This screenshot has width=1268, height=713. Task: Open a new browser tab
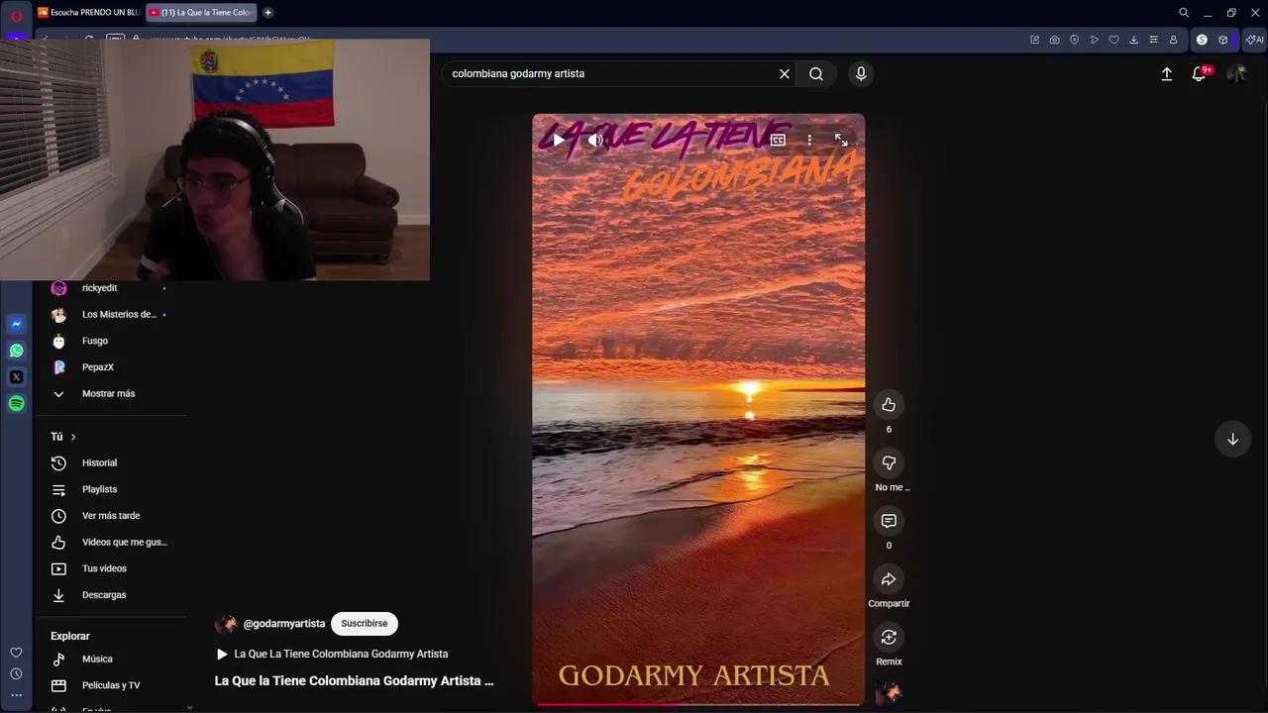(x=267, y=13)
